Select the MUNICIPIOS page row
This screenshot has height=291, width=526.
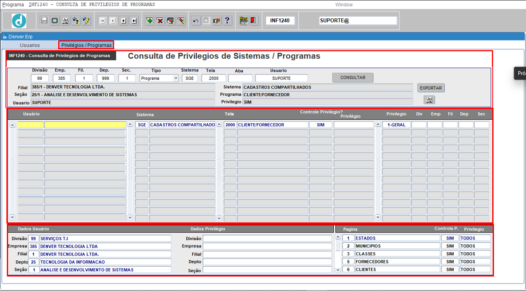click(x=397, y=246)
